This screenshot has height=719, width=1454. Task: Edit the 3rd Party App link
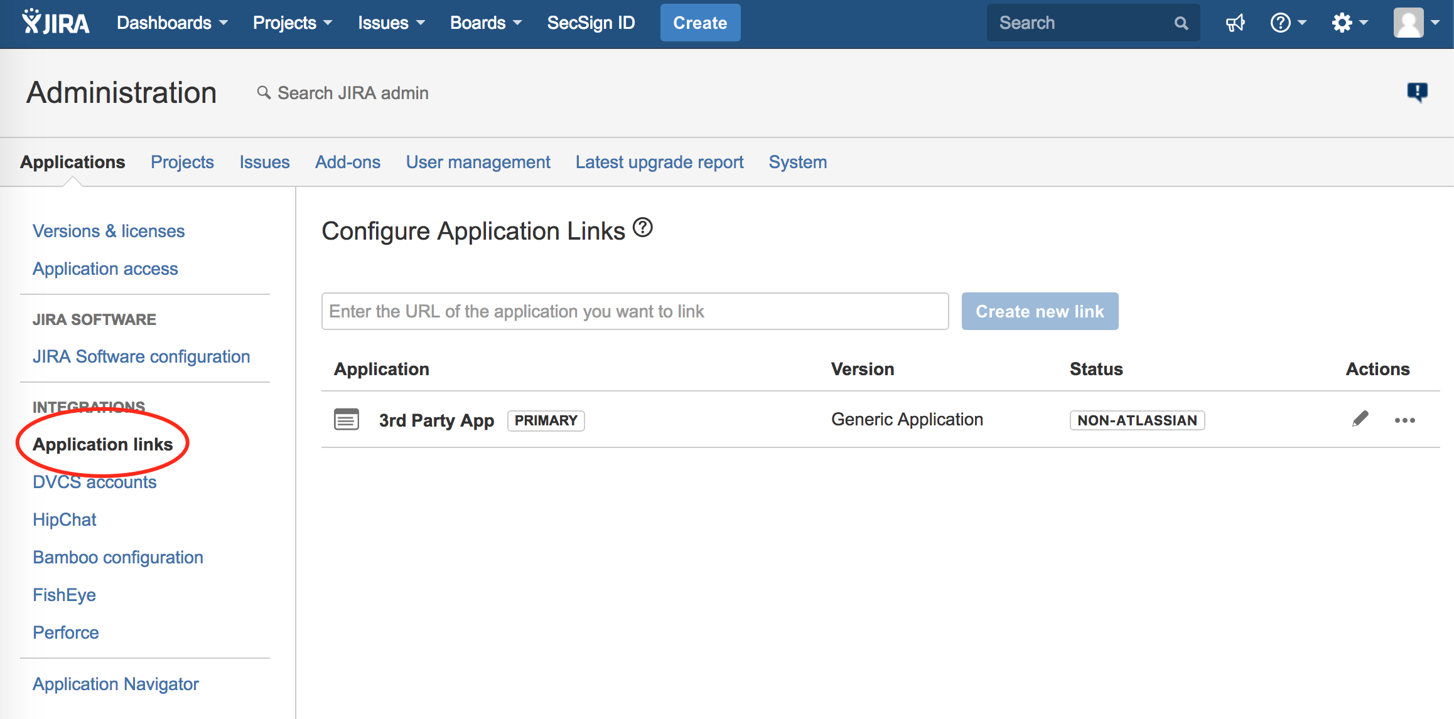click(x=1360, y=420)
